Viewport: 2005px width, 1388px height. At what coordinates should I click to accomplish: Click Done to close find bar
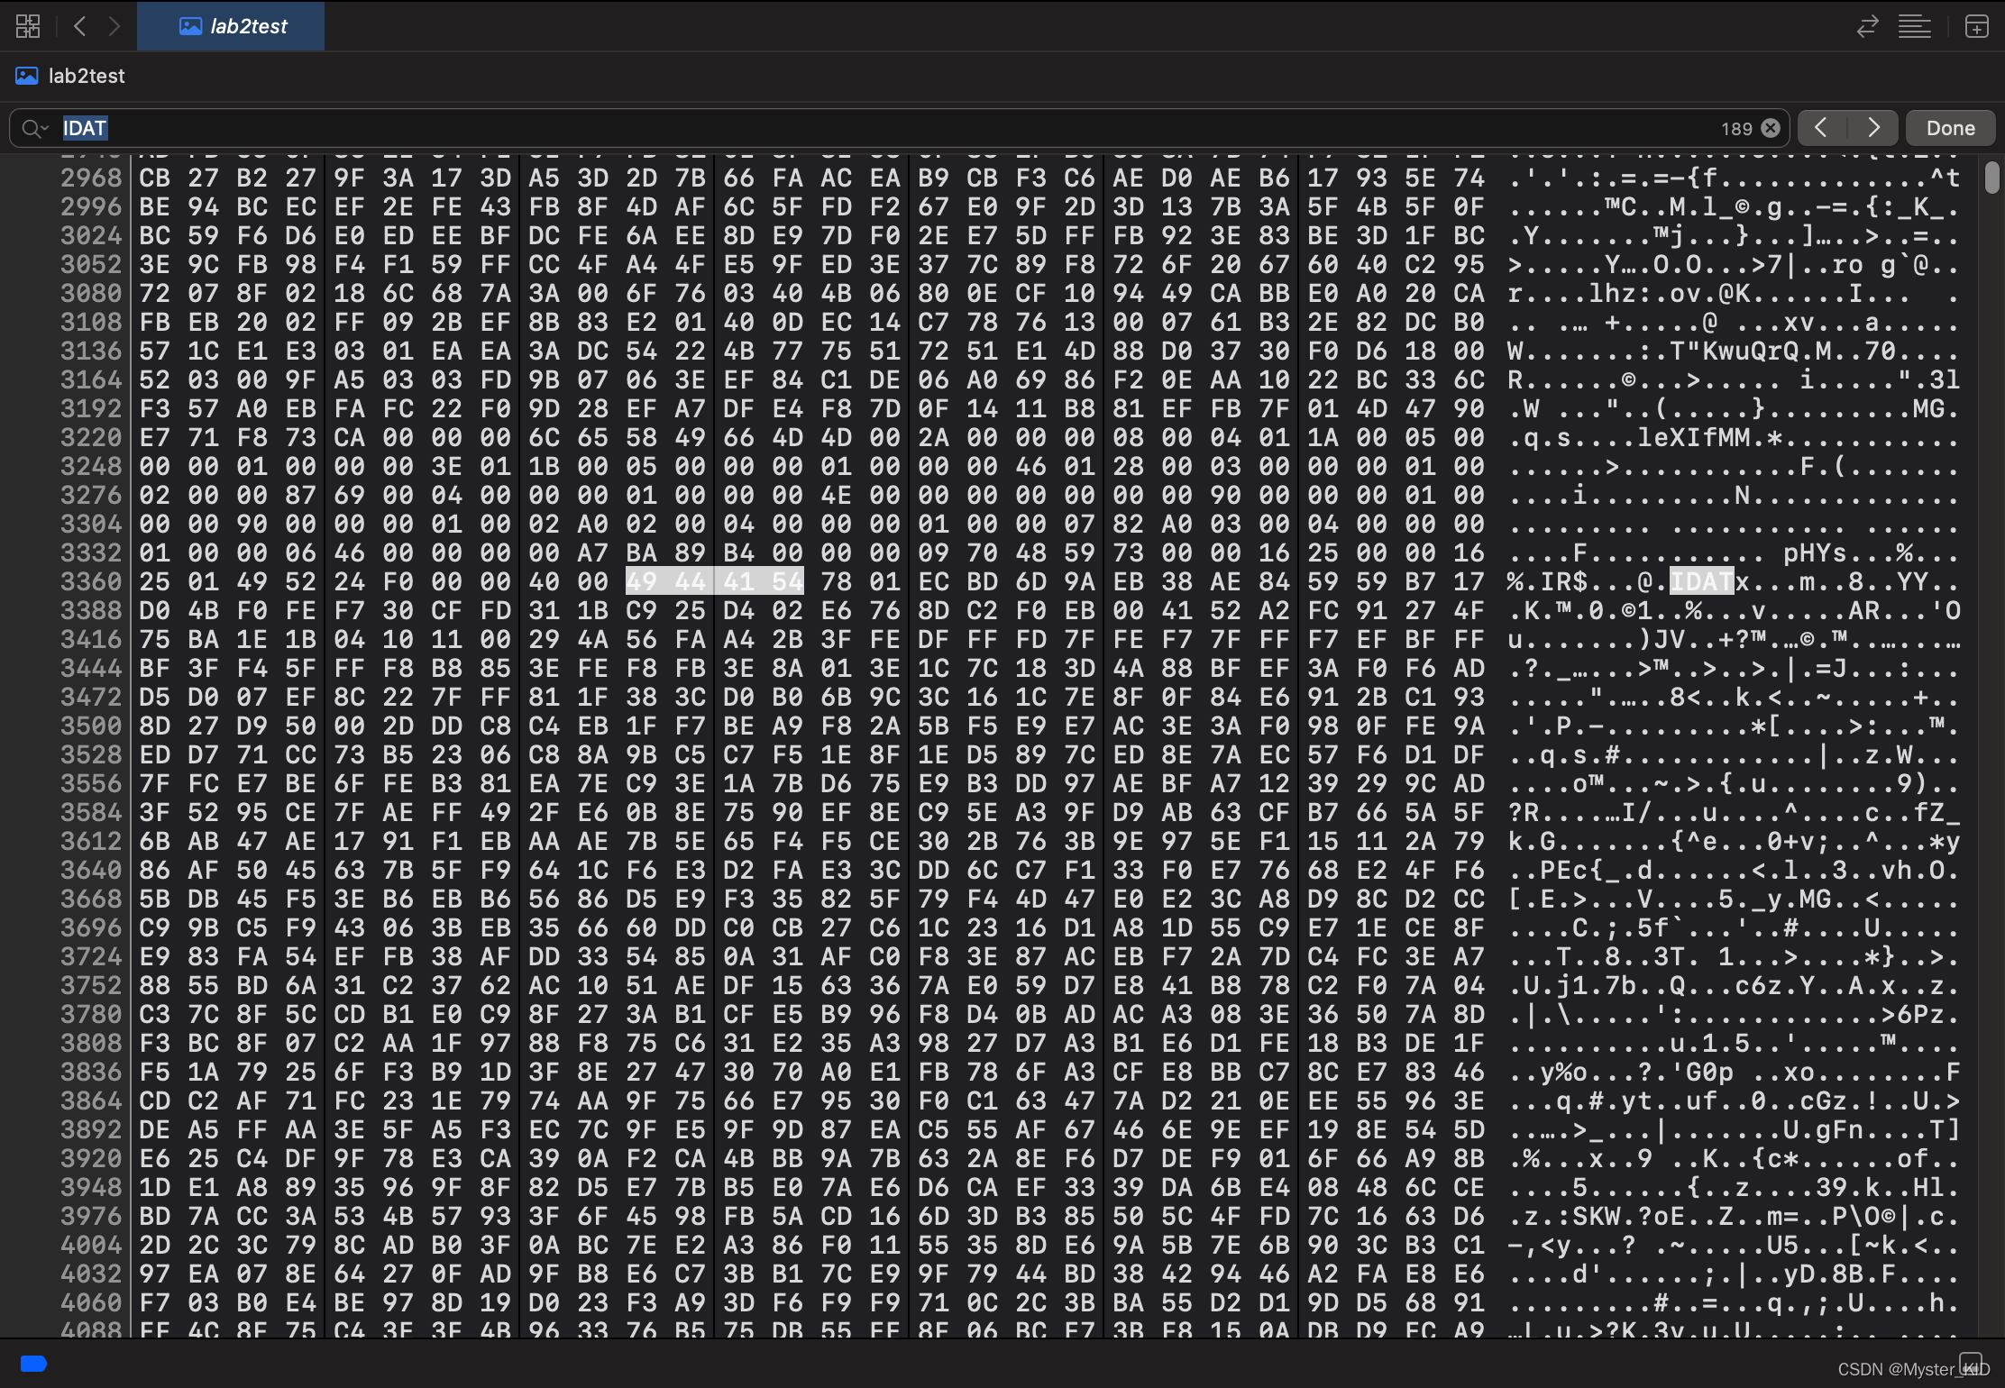pos(1950,128)
